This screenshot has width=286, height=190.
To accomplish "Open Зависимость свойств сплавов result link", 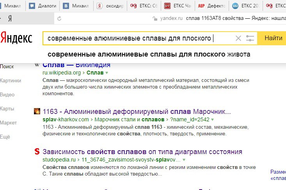I will pos(142,152).
